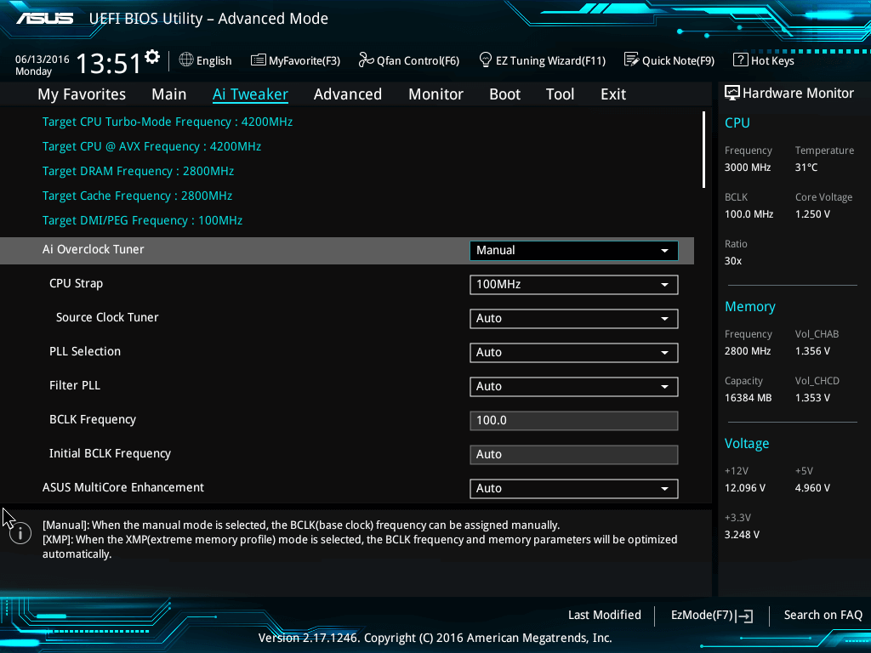Click the info icon beside the Manual description
871x653 pixels.
[x=19, y=532]
